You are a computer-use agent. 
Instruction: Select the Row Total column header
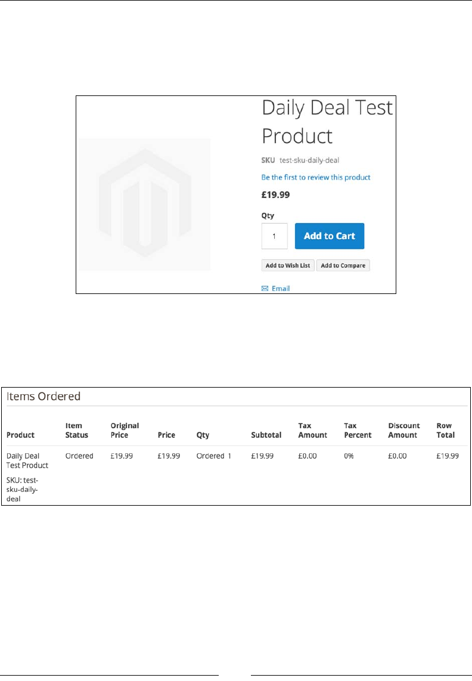tap(445, 431)
